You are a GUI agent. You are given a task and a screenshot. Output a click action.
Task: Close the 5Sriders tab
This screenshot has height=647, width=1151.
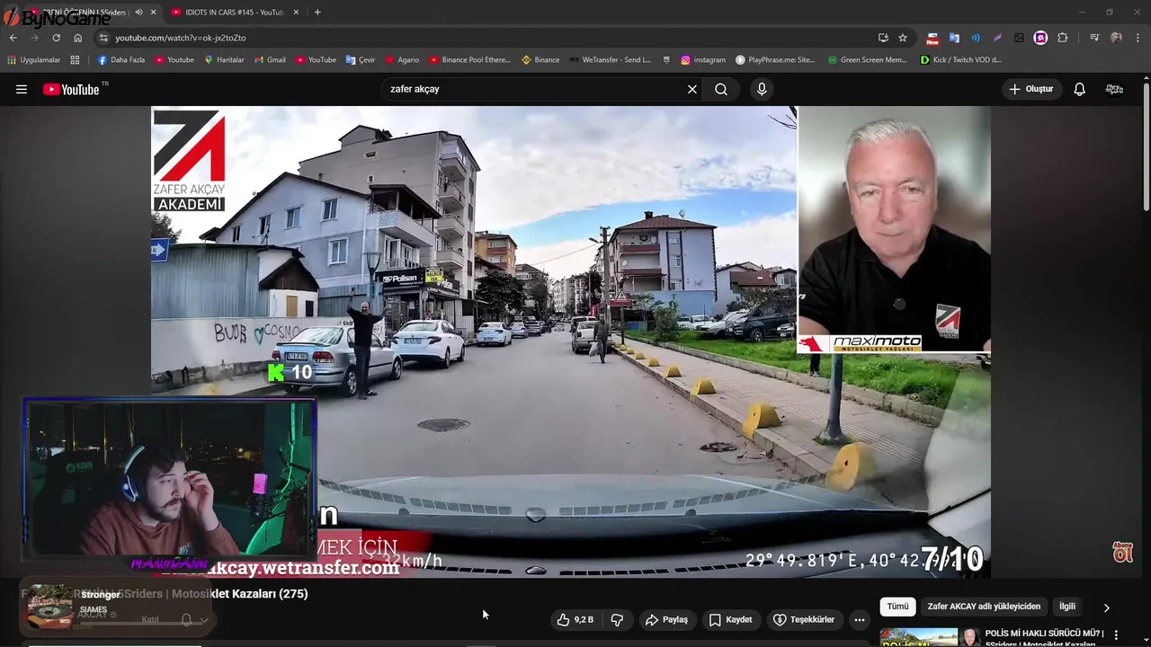click(x=153, y=13)
